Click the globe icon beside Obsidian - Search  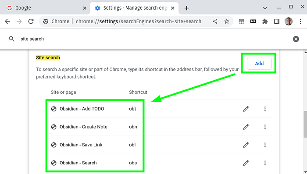(54, 163)
